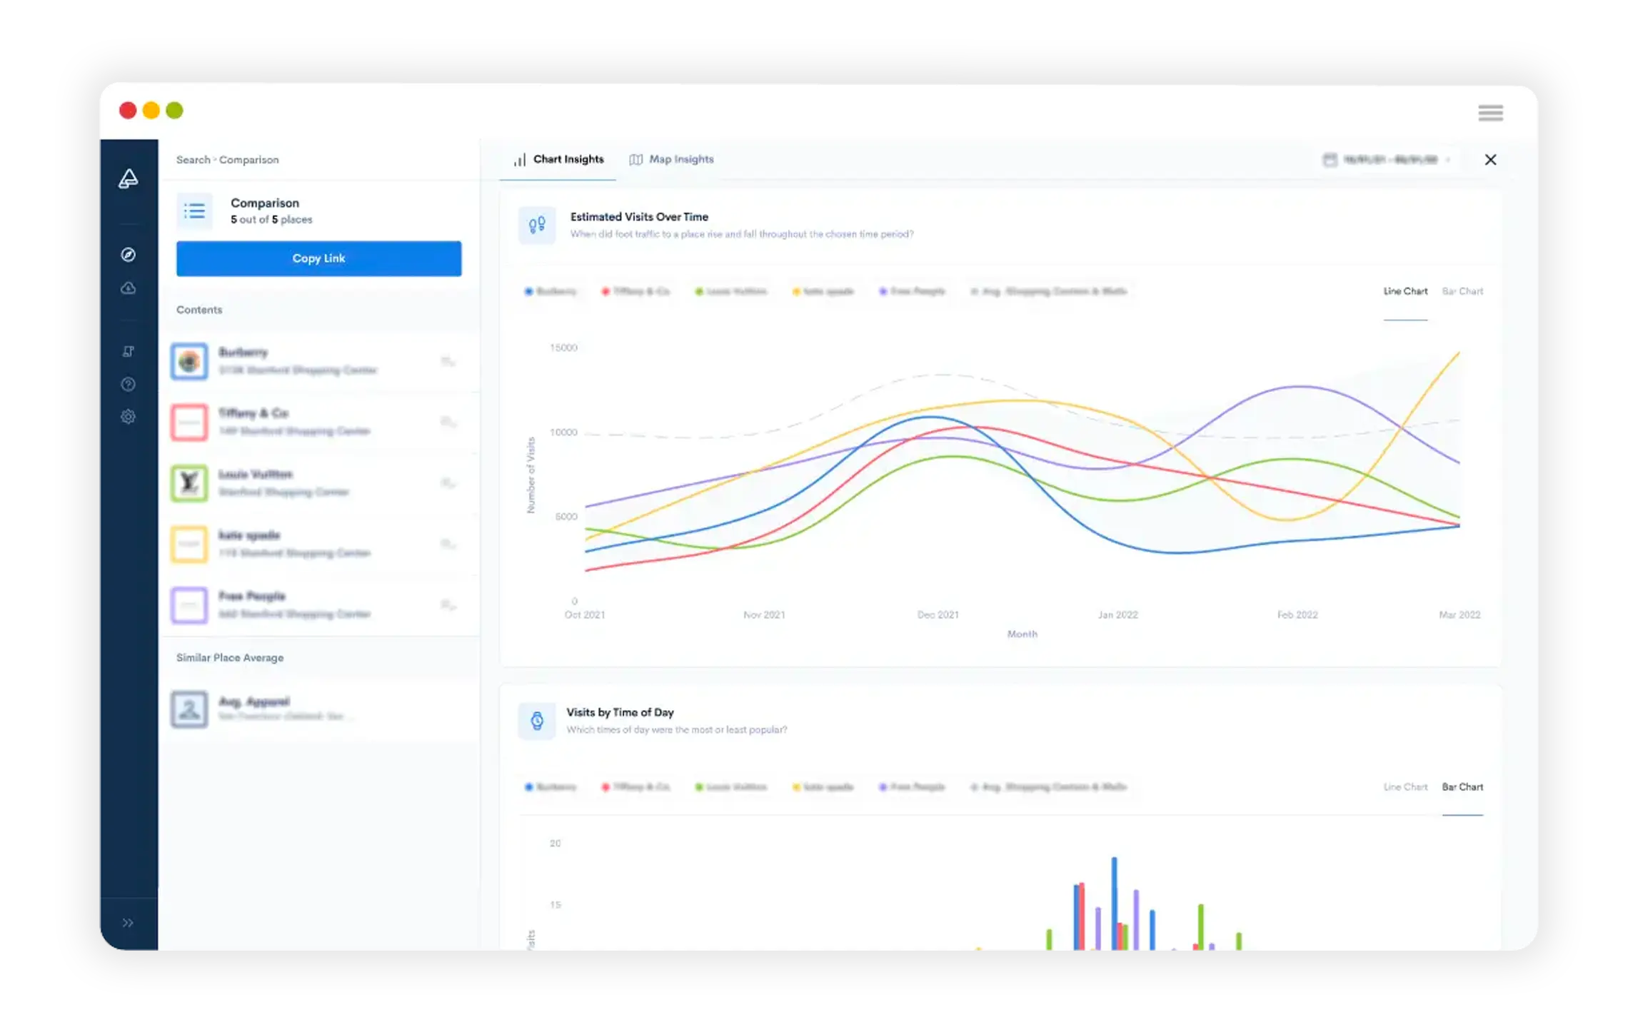Image resolution: width=1638 pixels, height=1032 pixels.
Task: Click the Comparison list icon
Action: click(x=194, y=211)
